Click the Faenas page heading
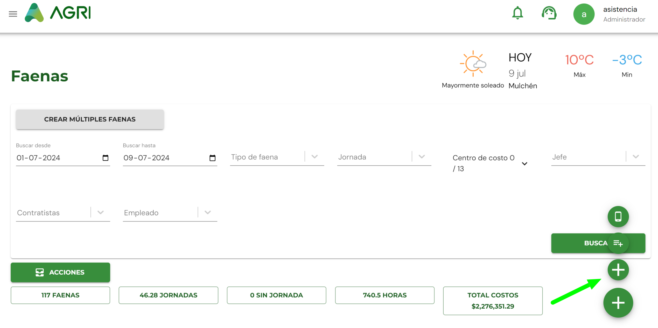658x328 pixels. 40,76
